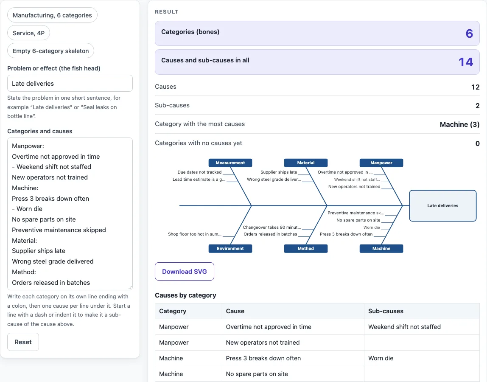Screen dimensions: 487x382
Task: Click the Categories with no causes yet row
Action: click(317, 143)
